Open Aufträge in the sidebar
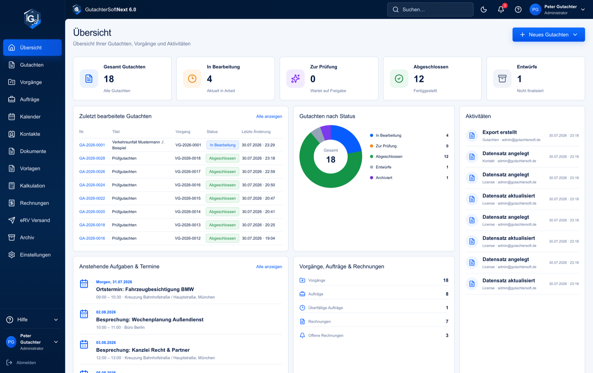593x373 pixels. [32, 99]
